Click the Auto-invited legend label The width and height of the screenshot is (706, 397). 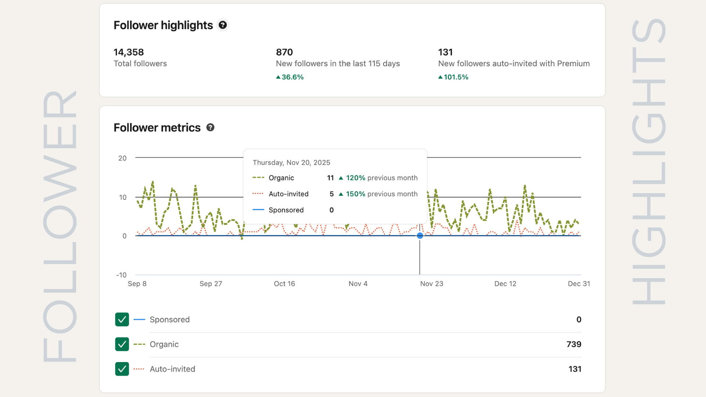172,369
